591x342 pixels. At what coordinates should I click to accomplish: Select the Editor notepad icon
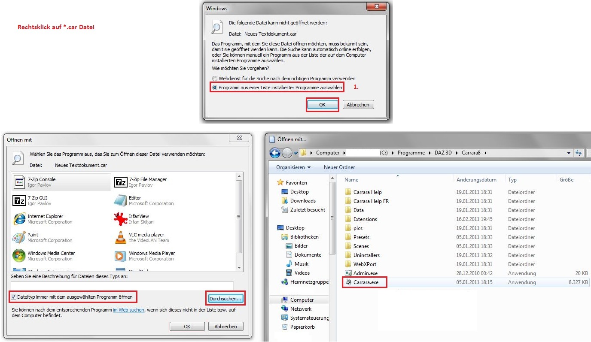[x=120, y=200]
